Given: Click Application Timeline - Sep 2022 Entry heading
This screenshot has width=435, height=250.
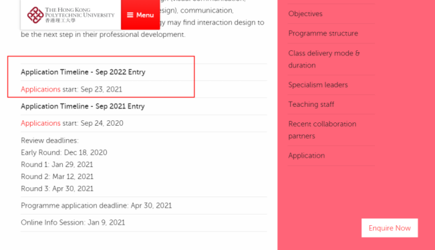Looking at the screenshot, I should pyautogui.click(x=83, y=72).
